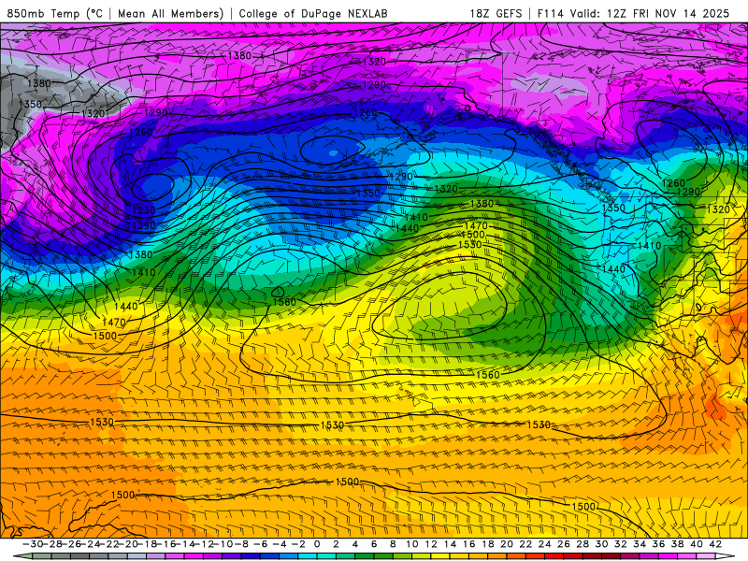The image size is (748, 561).
Task: Select the 14 legend tick number
Action: pos(451,544)
